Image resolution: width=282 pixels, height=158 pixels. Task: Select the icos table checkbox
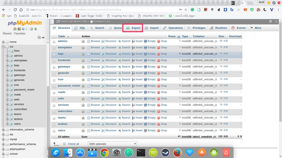point(54,80)
